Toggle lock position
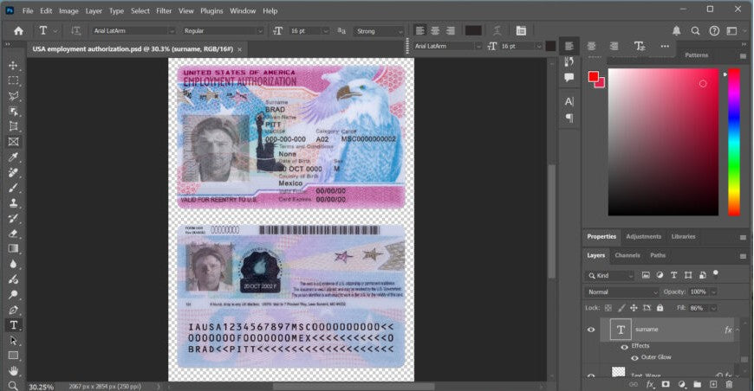The height and width of the screenshot is (391, 754). (x=634, y=308)
